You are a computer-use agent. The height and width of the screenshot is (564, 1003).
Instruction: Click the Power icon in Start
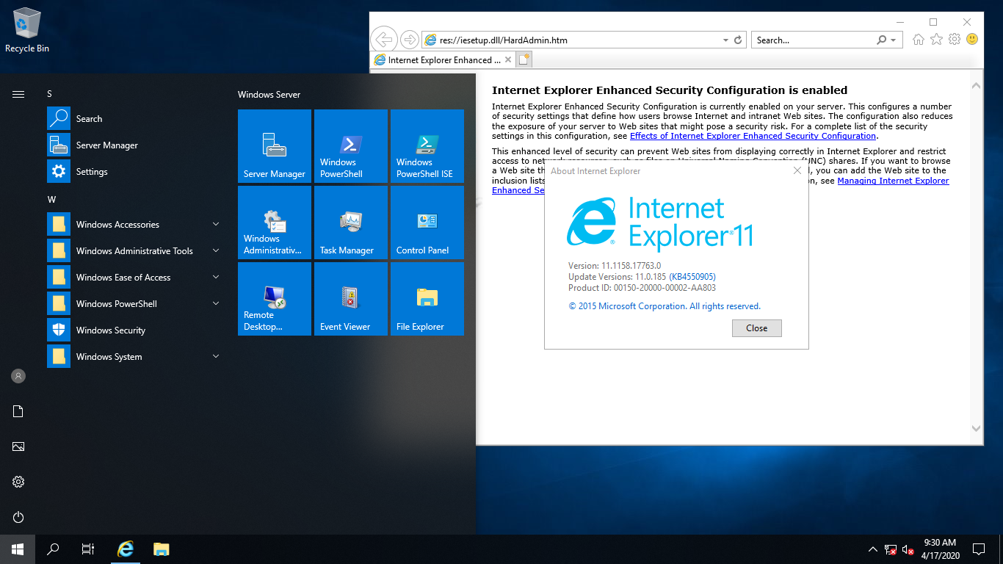(x=18, y=517)
